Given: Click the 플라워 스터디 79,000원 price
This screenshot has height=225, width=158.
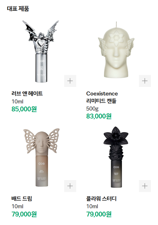Looking at the screenshot, I should pyautogui.click(x=99, y=214).
